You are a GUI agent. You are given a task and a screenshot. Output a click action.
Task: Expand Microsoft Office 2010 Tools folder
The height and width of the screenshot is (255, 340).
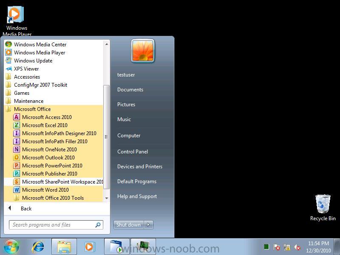pos(54,198)
